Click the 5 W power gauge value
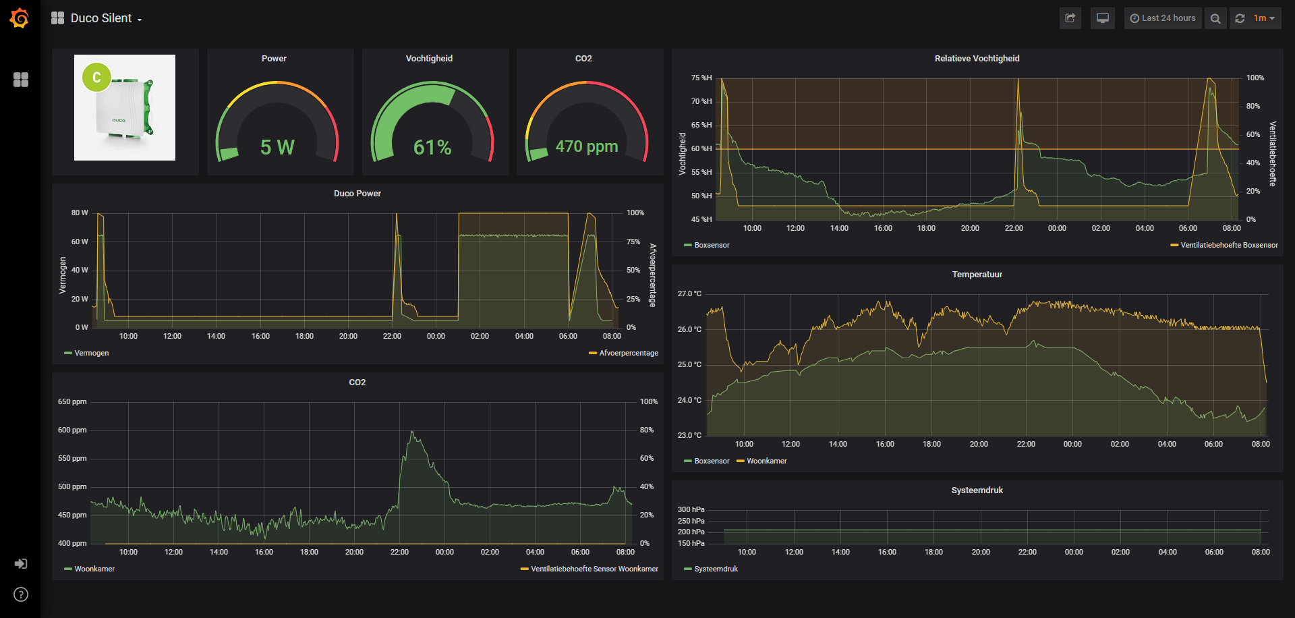Screen dimensions: 1295x618 click(x=277, y=147)
